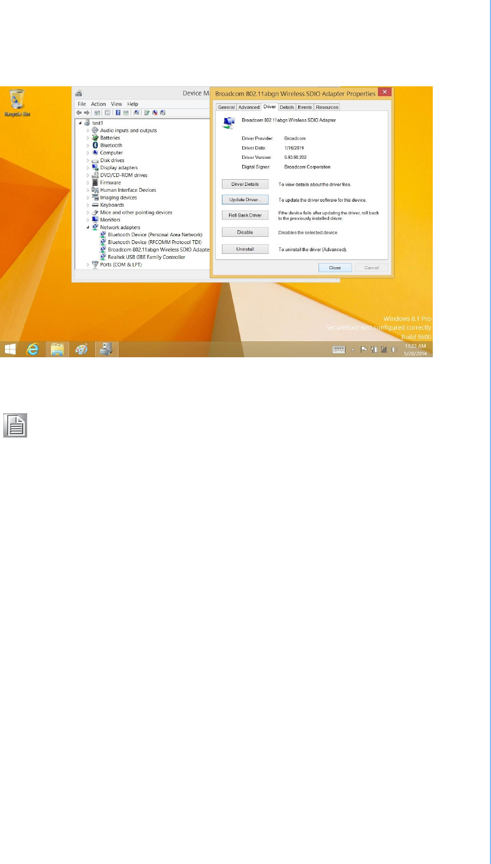Select the Disk drives category icon

[95, 160]
